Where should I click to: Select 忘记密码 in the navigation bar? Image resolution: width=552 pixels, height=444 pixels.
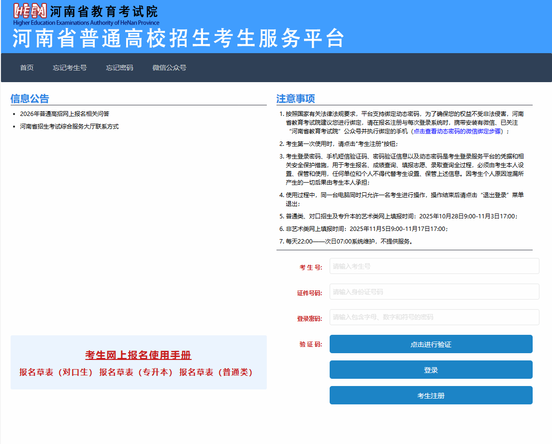coord(119,68)
